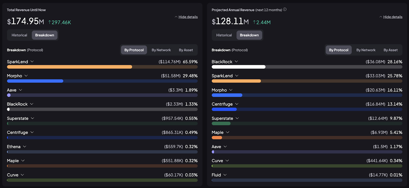Expand Aave row showing 1.17%
Viewport: 409px width, 188px height.
pyautogui.click(x=225, y=147)
